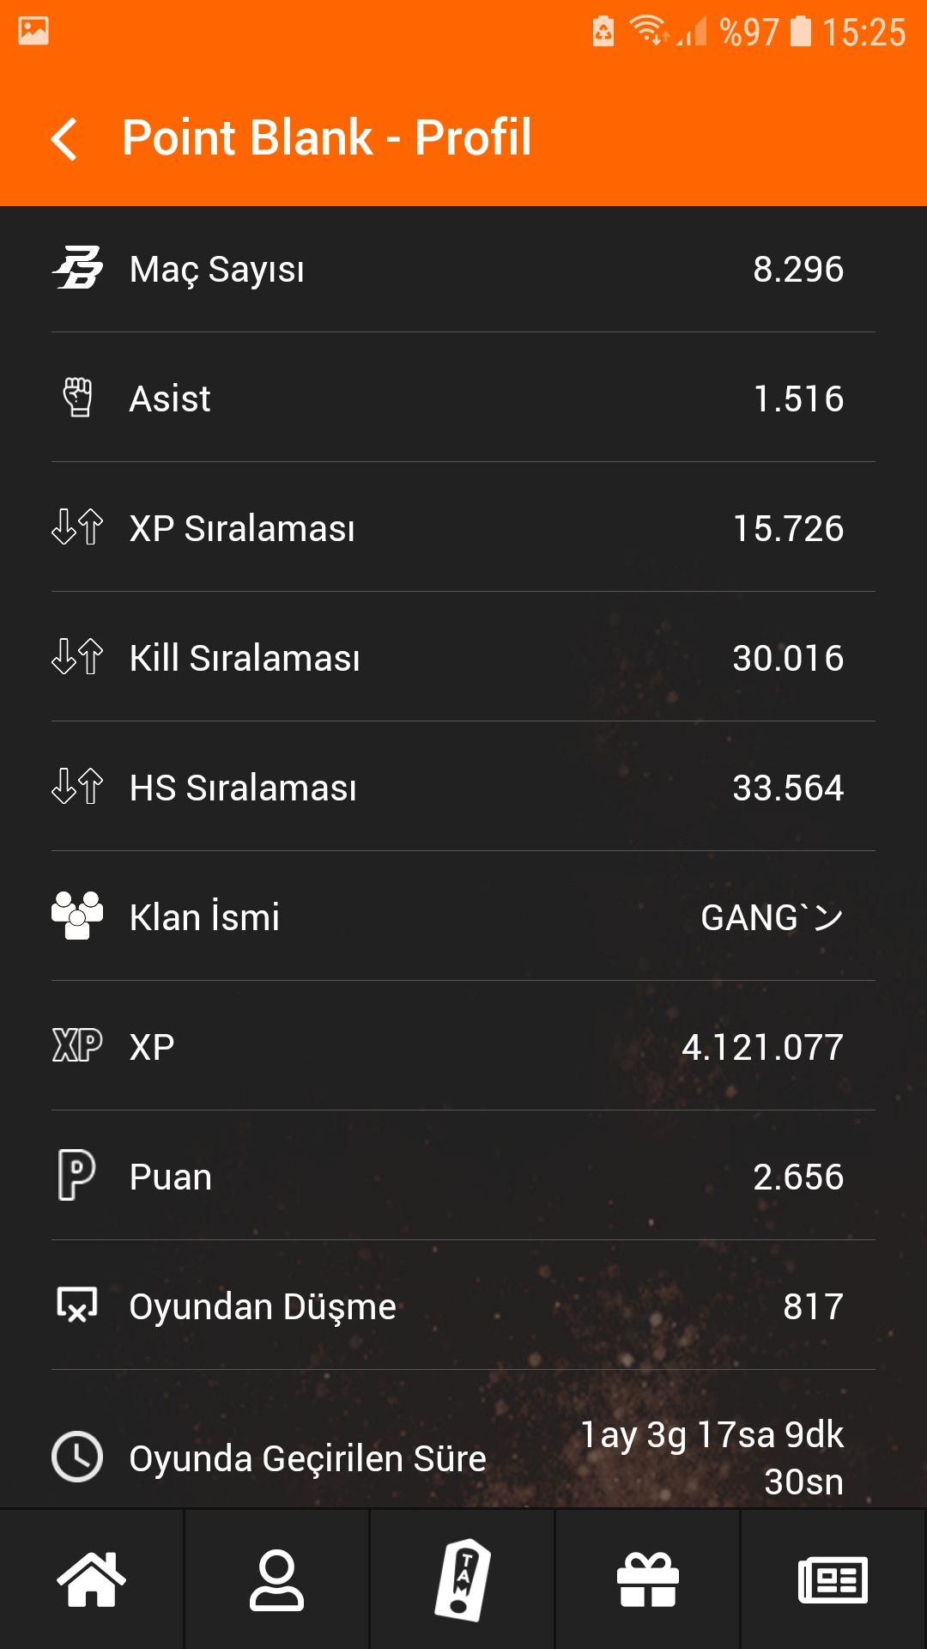Open the news feed tab

coord(833,1579)
